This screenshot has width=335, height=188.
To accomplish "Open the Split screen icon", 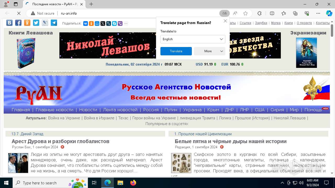I will pyautogui.click(x=272, y=13).
